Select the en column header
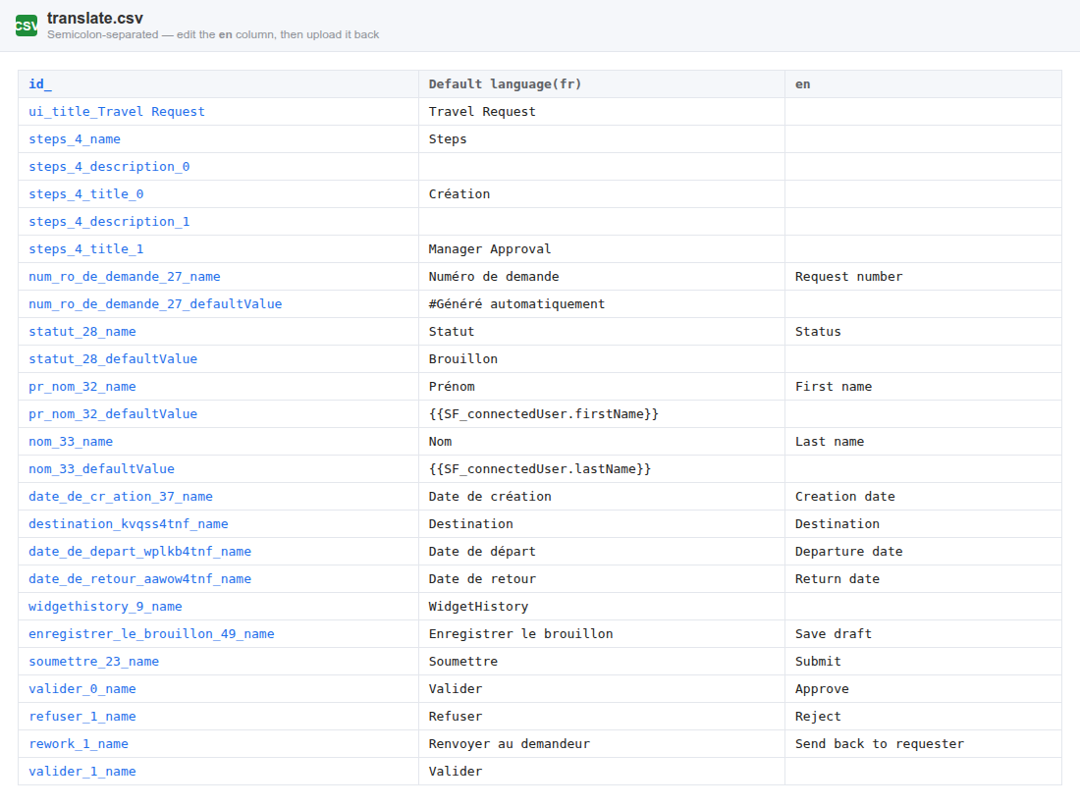The image size is (1080, 807). click(923, 84)
